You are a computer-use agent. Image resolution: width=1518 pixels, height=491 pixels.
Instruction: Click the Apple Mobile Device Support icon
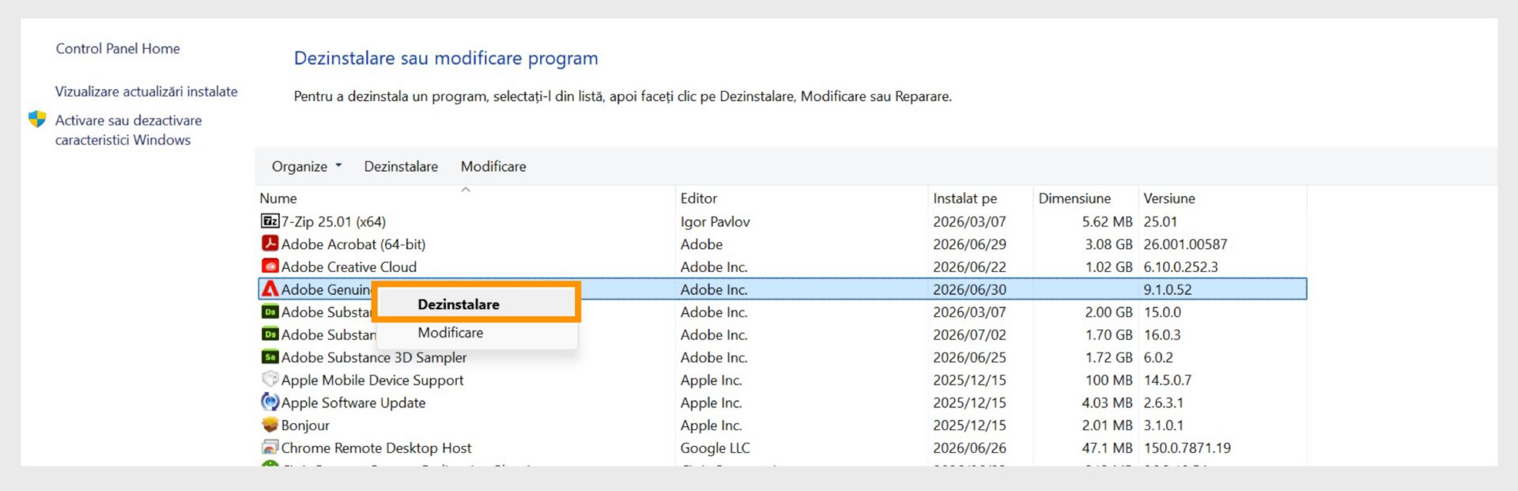(x=270, y=380)
